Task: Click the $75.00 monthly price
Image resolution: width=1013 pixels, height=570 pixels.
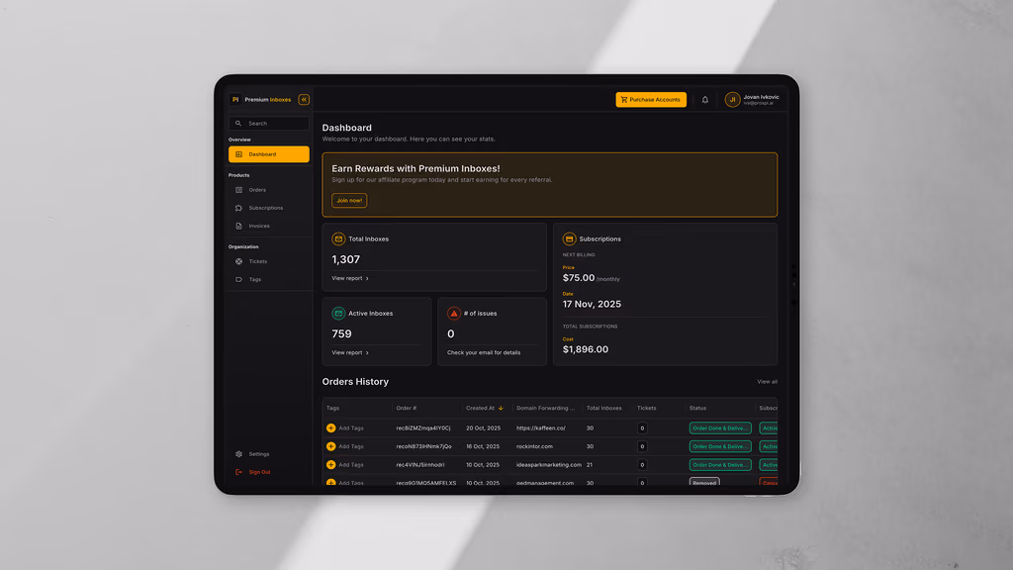Action: point(578,278)
